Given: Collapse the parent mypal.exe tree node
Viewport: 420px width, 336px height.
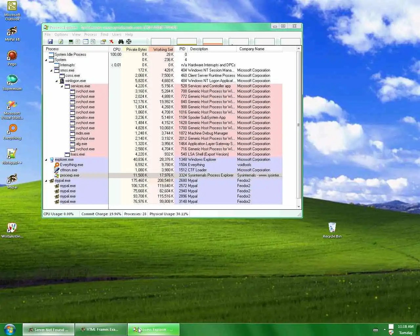Looking at the screenshot, I should click(x=46, y=180).
